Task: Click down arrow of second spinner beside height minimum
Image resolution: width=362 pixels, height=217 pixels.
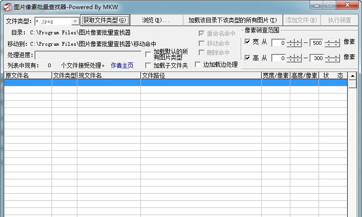Action: pos(298,60)
